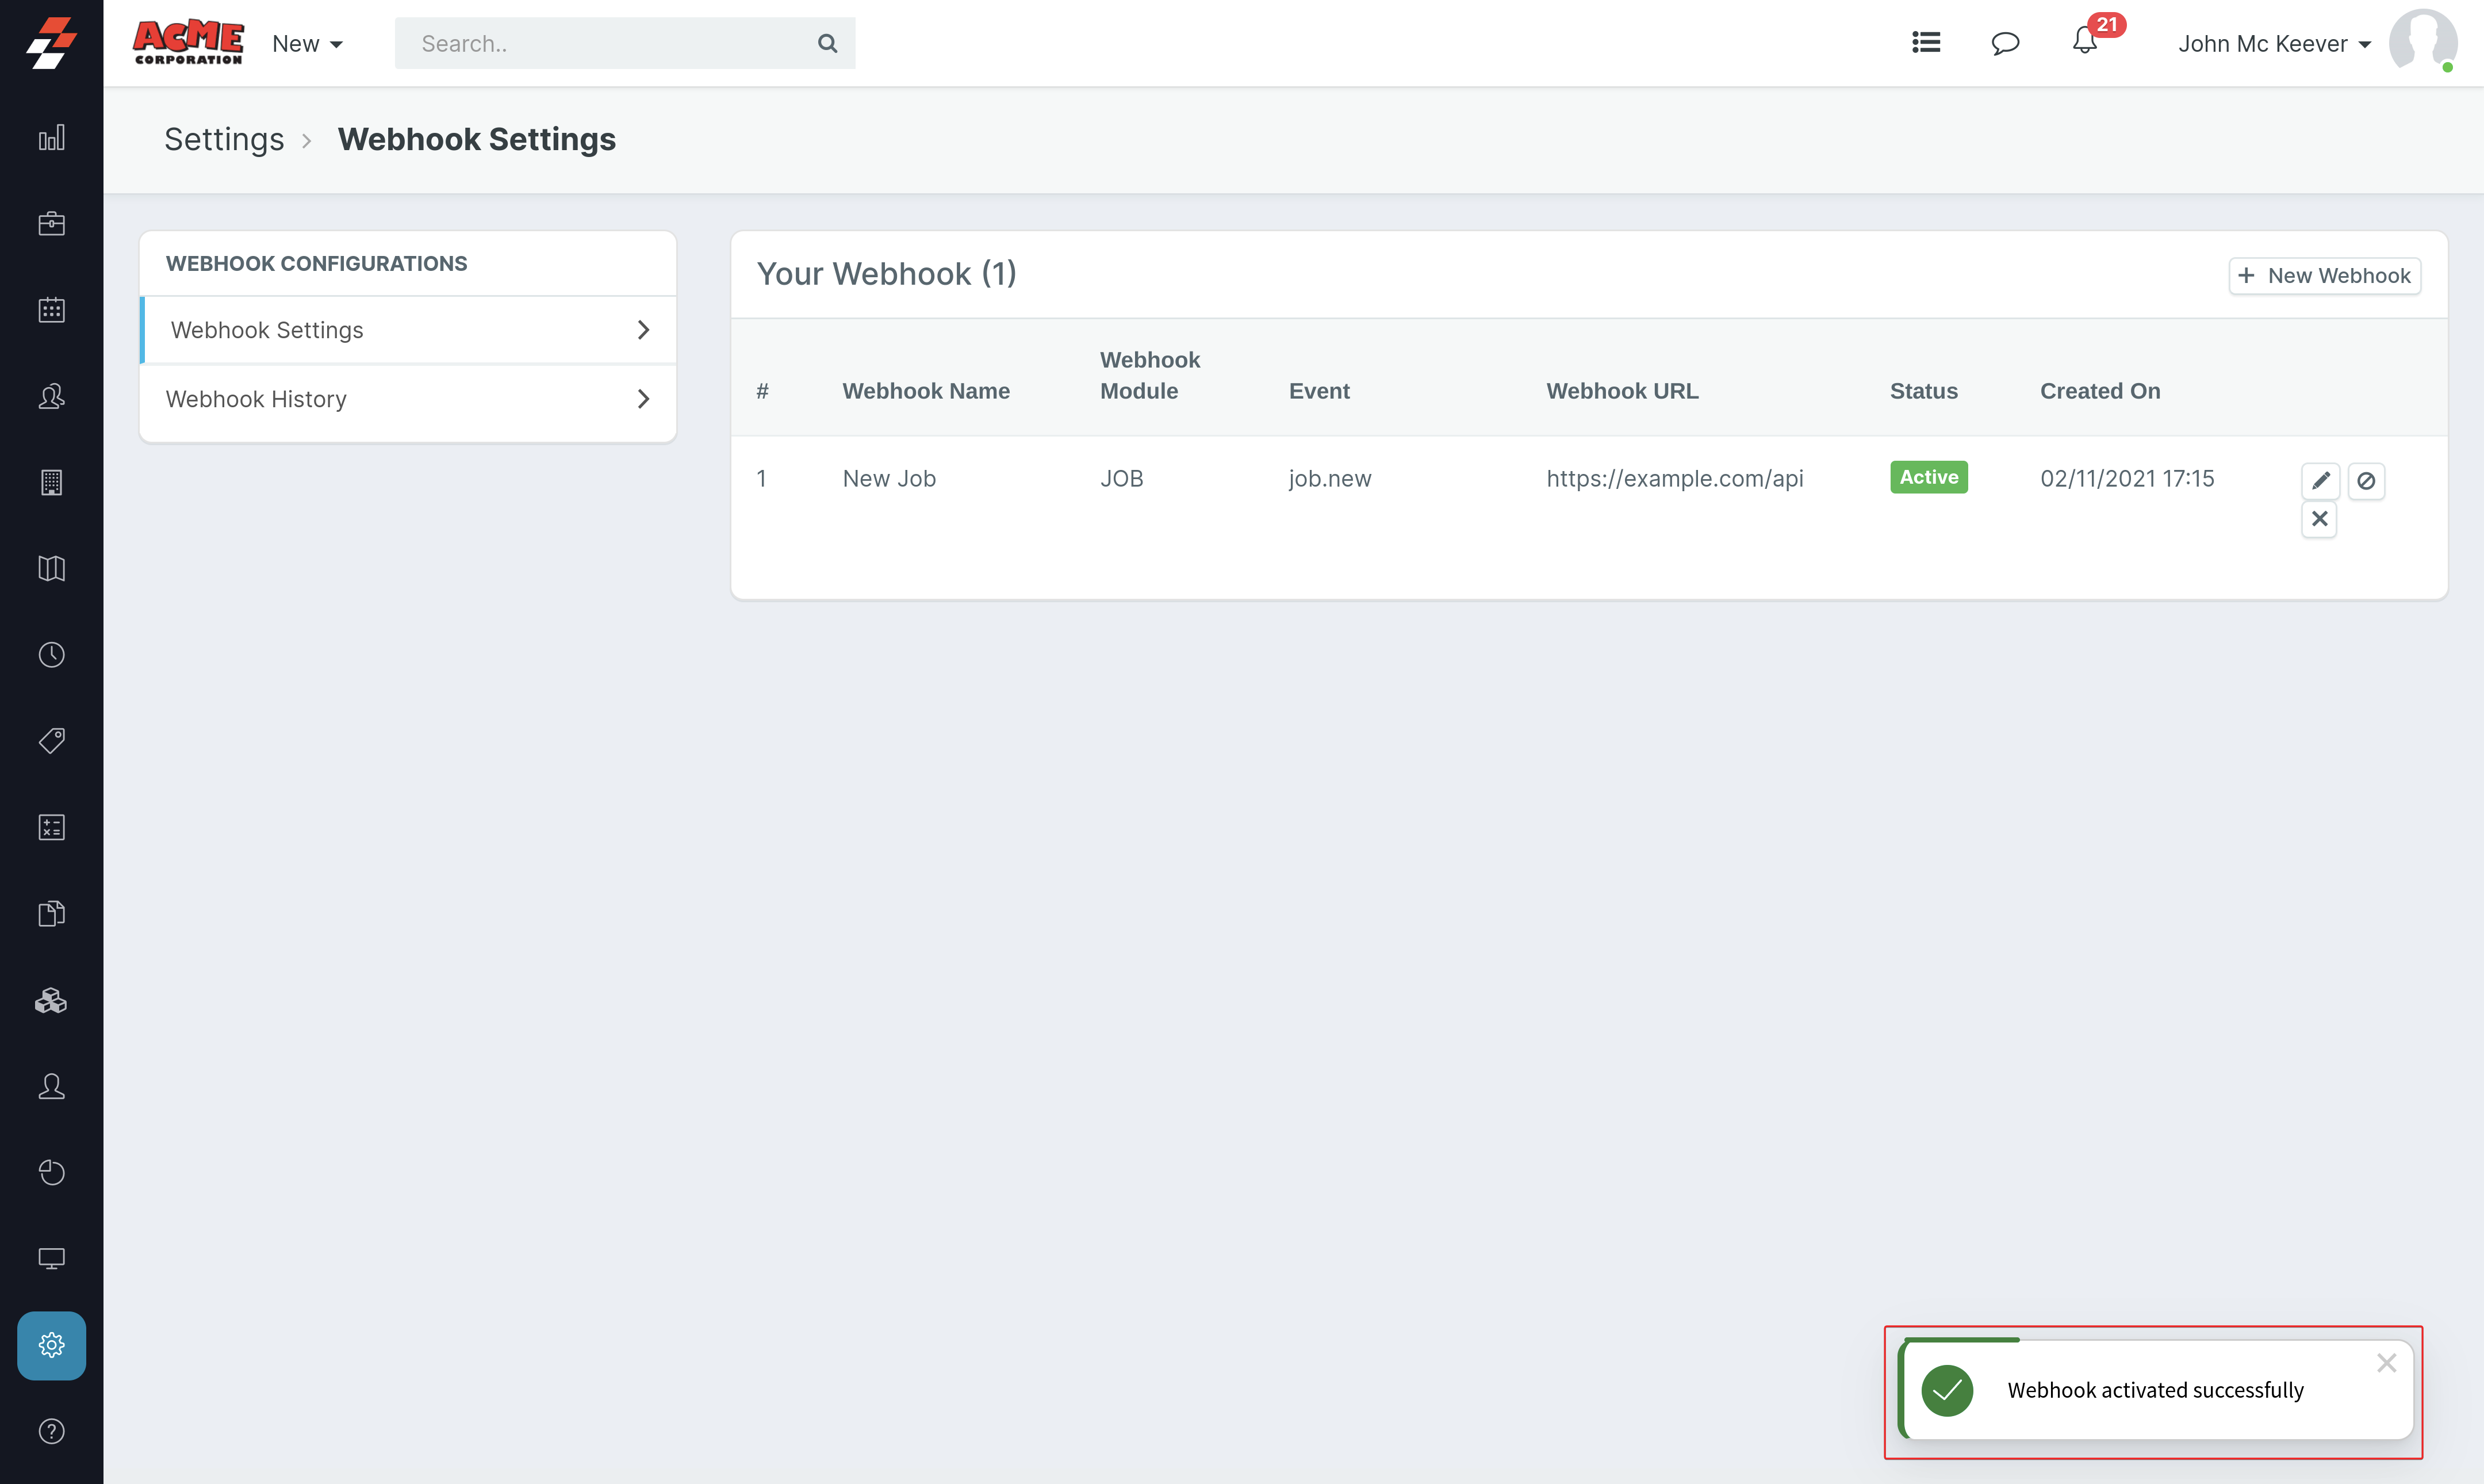The image size is (2484, 1484).
Task: Dismiss the webhook activated notification
Action: coord(2386,1363)
